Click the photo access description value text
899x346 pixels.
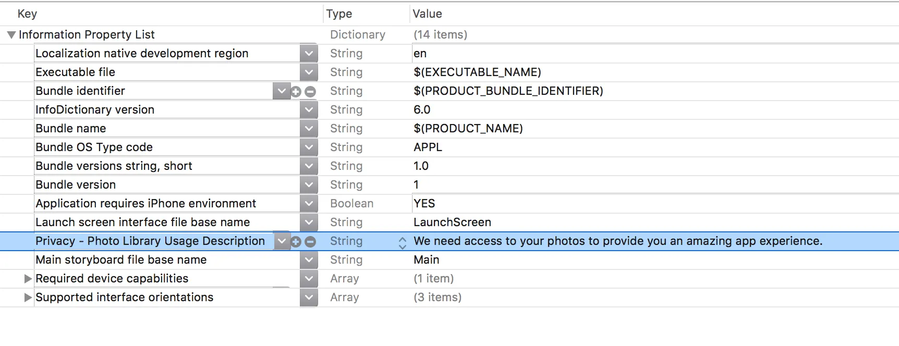[617, 241]
